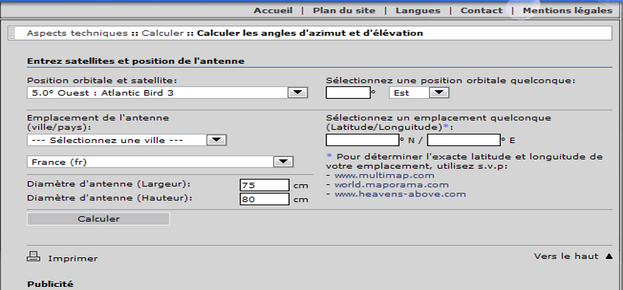Click the Entrez satellites et position heading

[x=136, y=61]
